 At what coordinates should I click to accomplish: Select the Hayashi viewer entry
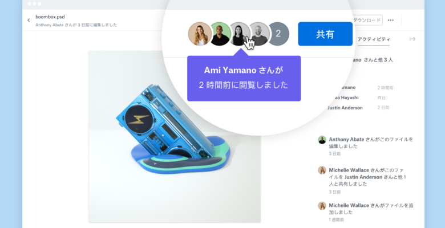click(x=343, y=97)
